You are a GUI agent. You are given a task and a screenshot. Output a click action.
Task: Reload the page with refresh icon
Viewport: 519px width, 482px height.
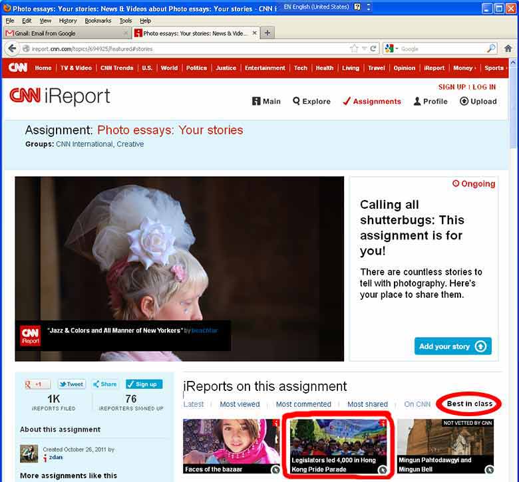coord(373,49)
